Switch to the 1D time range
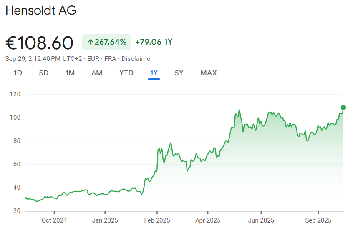Viewport: 363px width, 228px height. pos(18,73)
